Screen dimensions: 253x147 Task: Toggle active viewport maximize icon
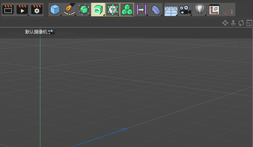tap(249, 23)
